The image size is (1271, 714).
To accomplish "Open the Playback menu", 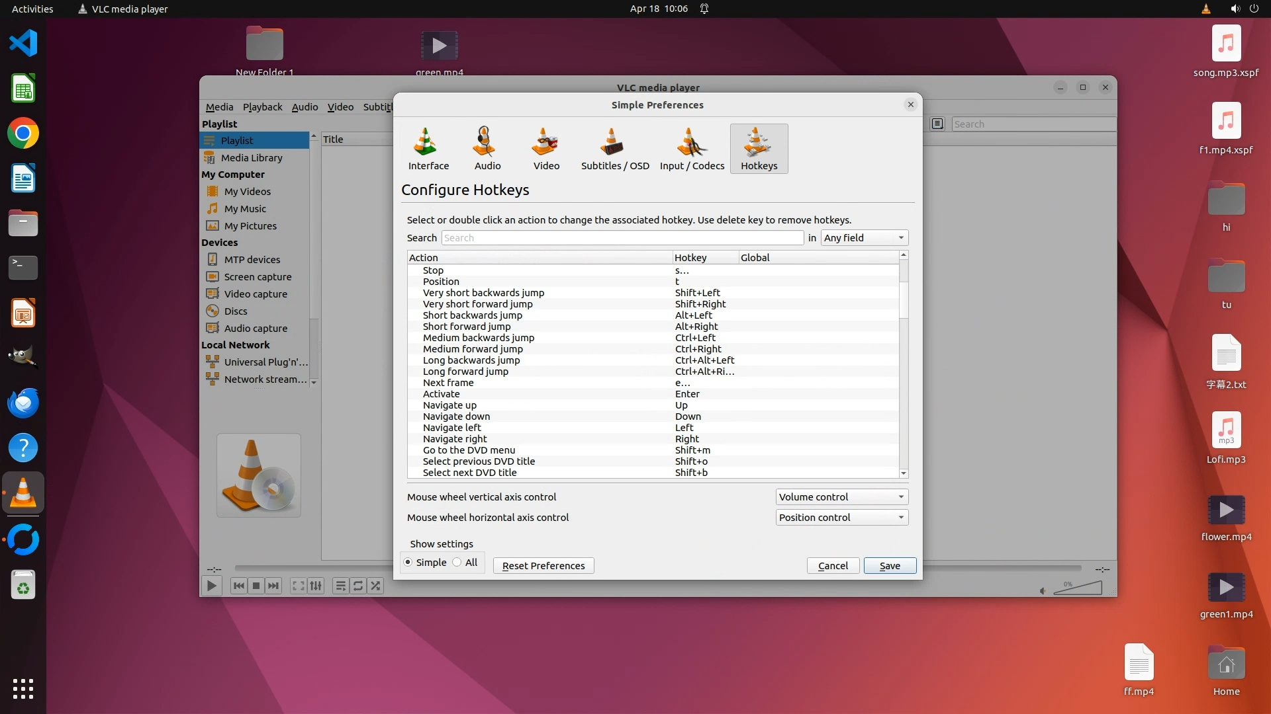I will [x=262, y=107].
